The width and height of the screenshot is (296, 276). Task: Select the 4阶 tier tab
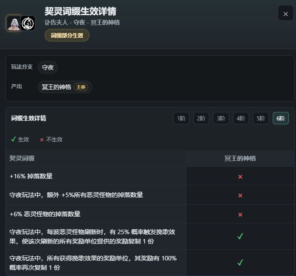241,118
